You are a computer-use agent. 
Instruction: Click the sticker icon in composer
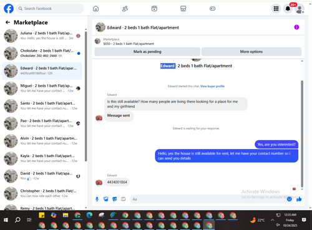click(x=115, y=199)
